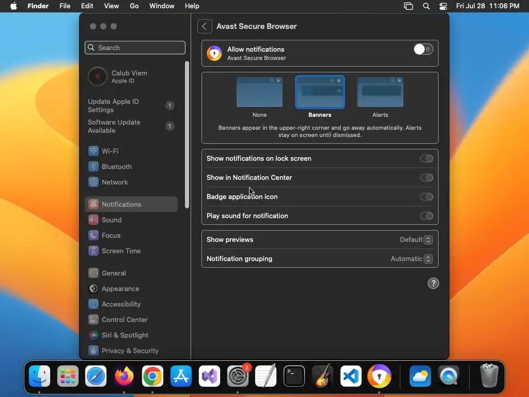Screen dimensions: 529x397
Task: Open Visual Studio from the Dock
Action: click(x=209, y=376)
